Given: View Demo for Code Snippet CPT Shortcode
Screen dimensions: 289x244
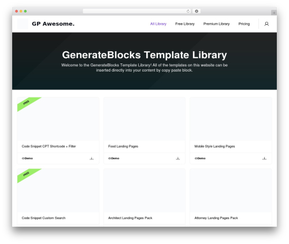Looking at the screenshot, I should click(27, 158).
